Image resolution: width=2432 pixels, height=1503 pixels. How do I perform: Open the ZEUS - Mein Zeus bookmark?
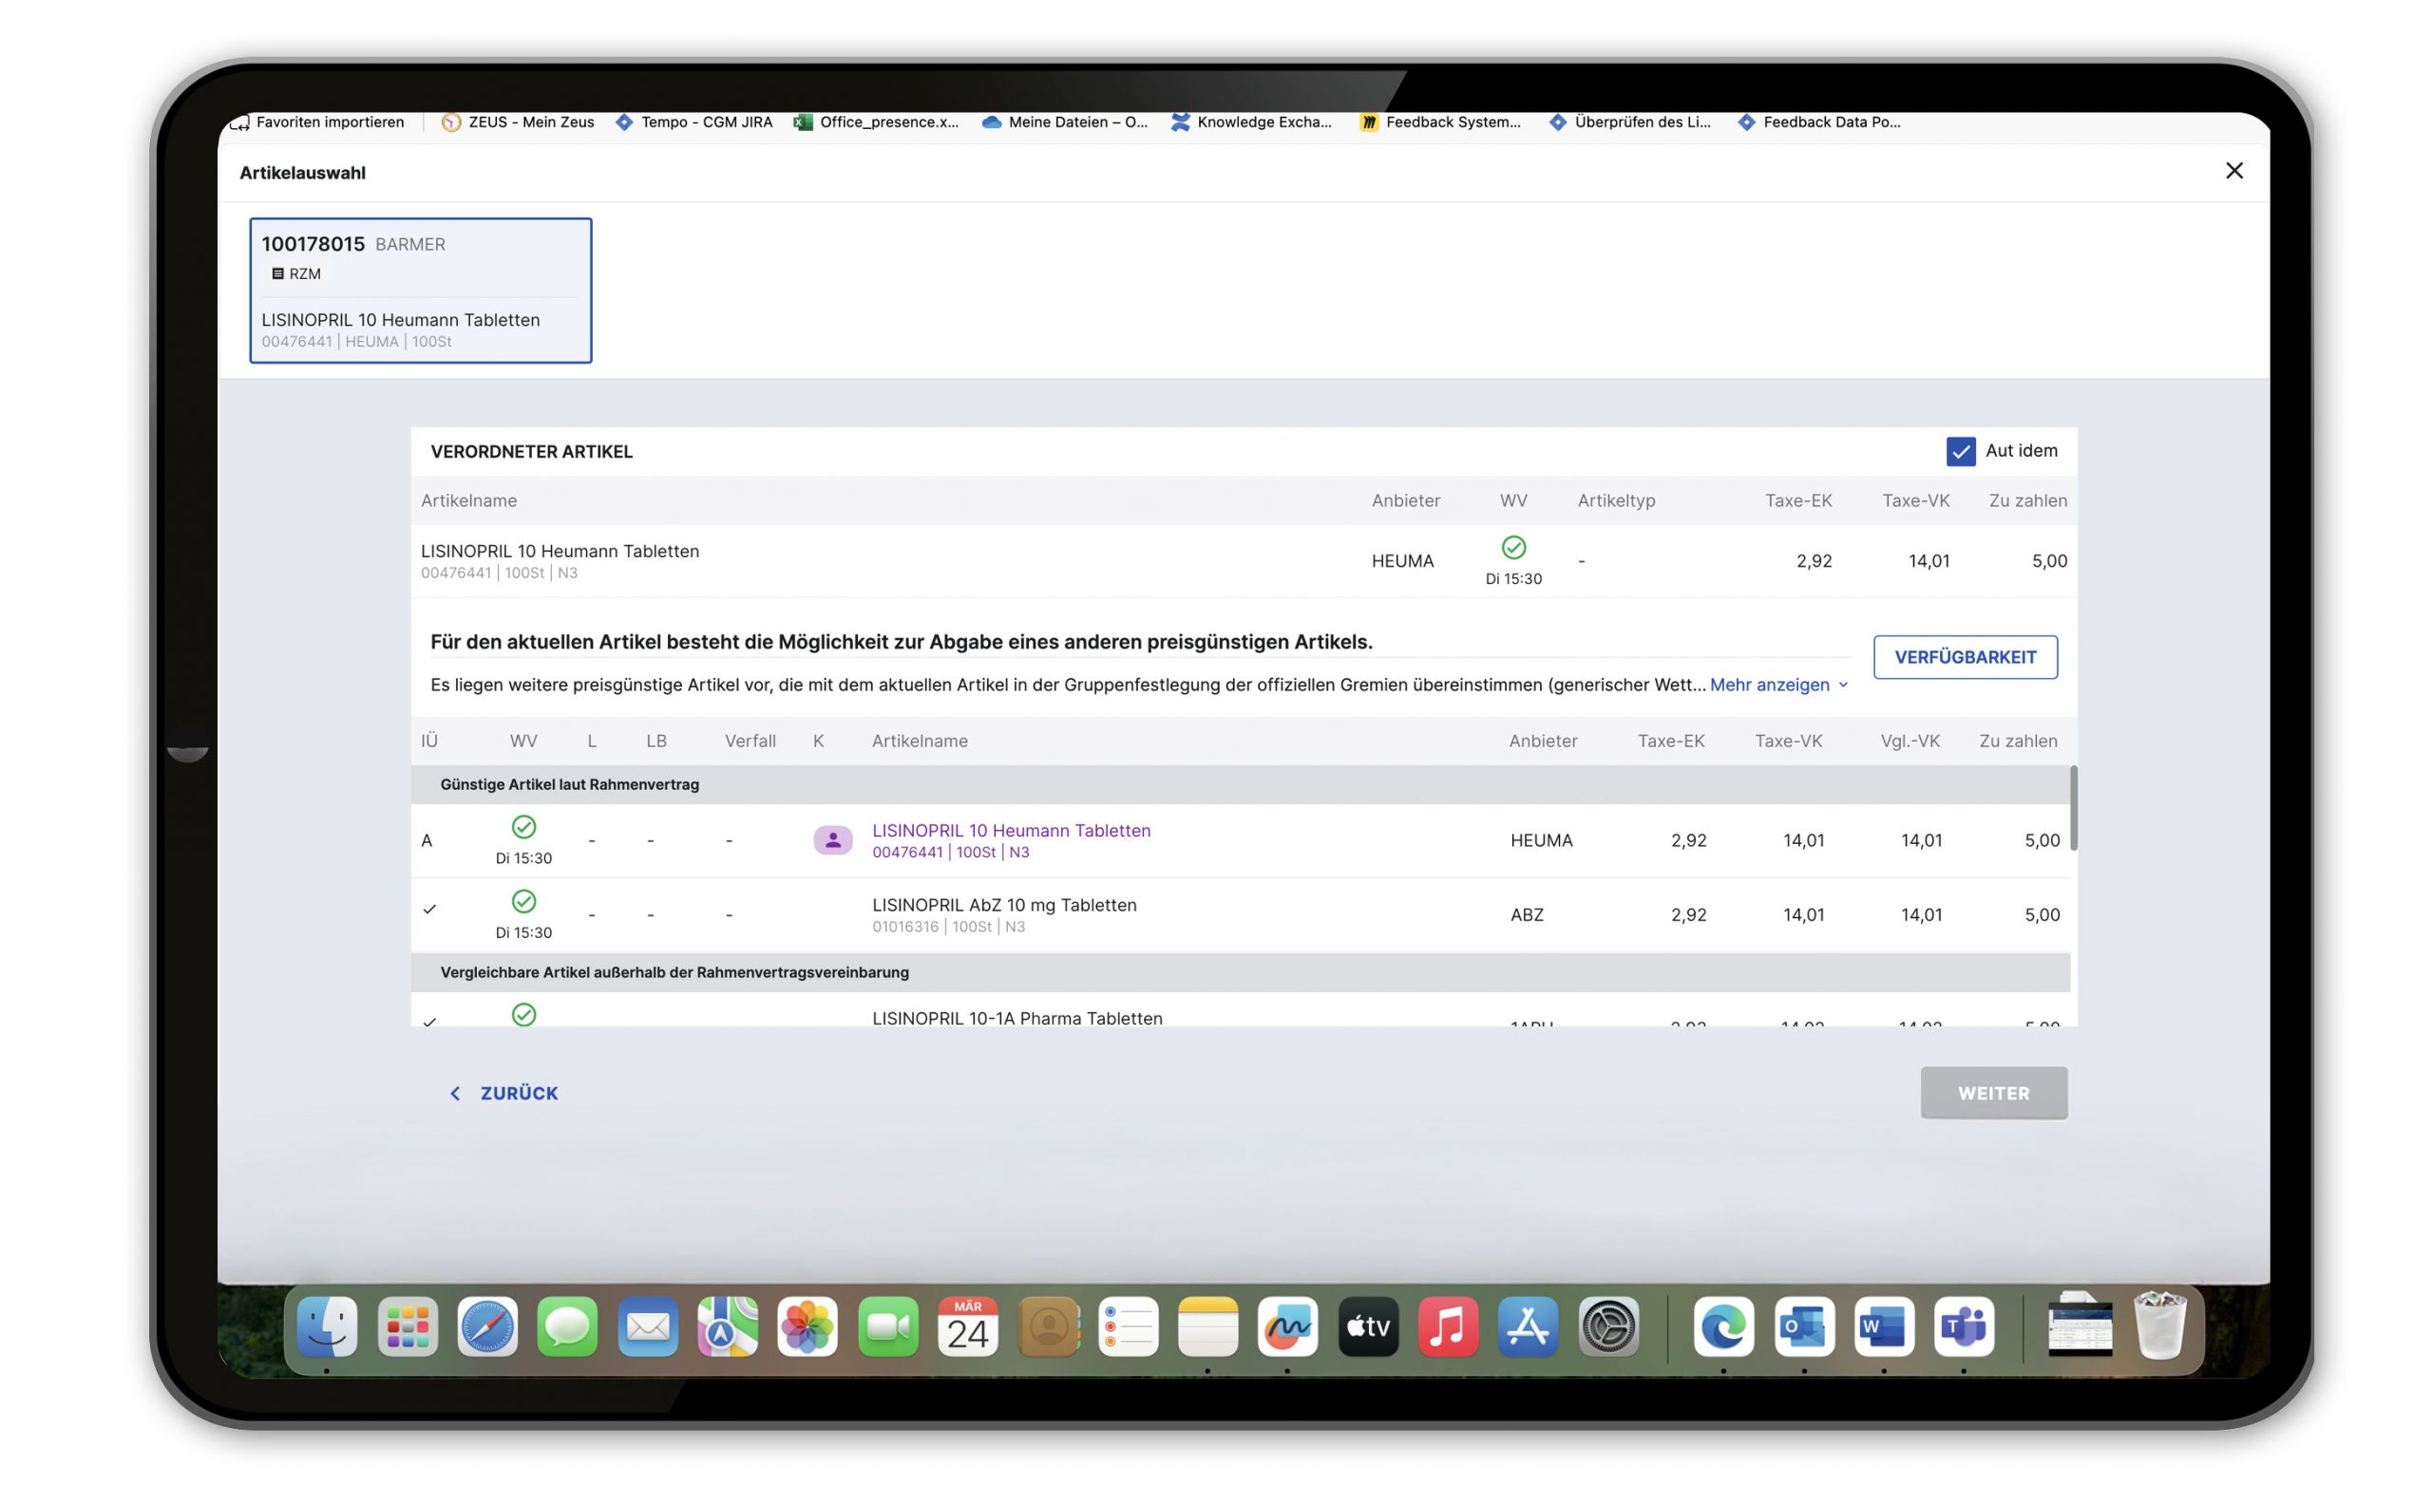(x=517, y=122)
